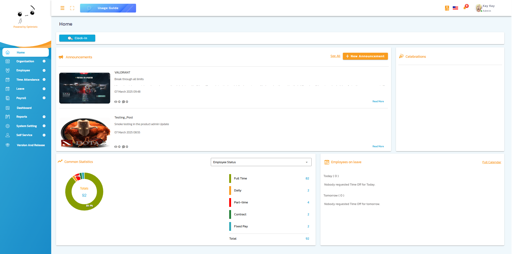
Task: Click the Version And Release icon
Action: pyautogui.click(x=8, y=145)
